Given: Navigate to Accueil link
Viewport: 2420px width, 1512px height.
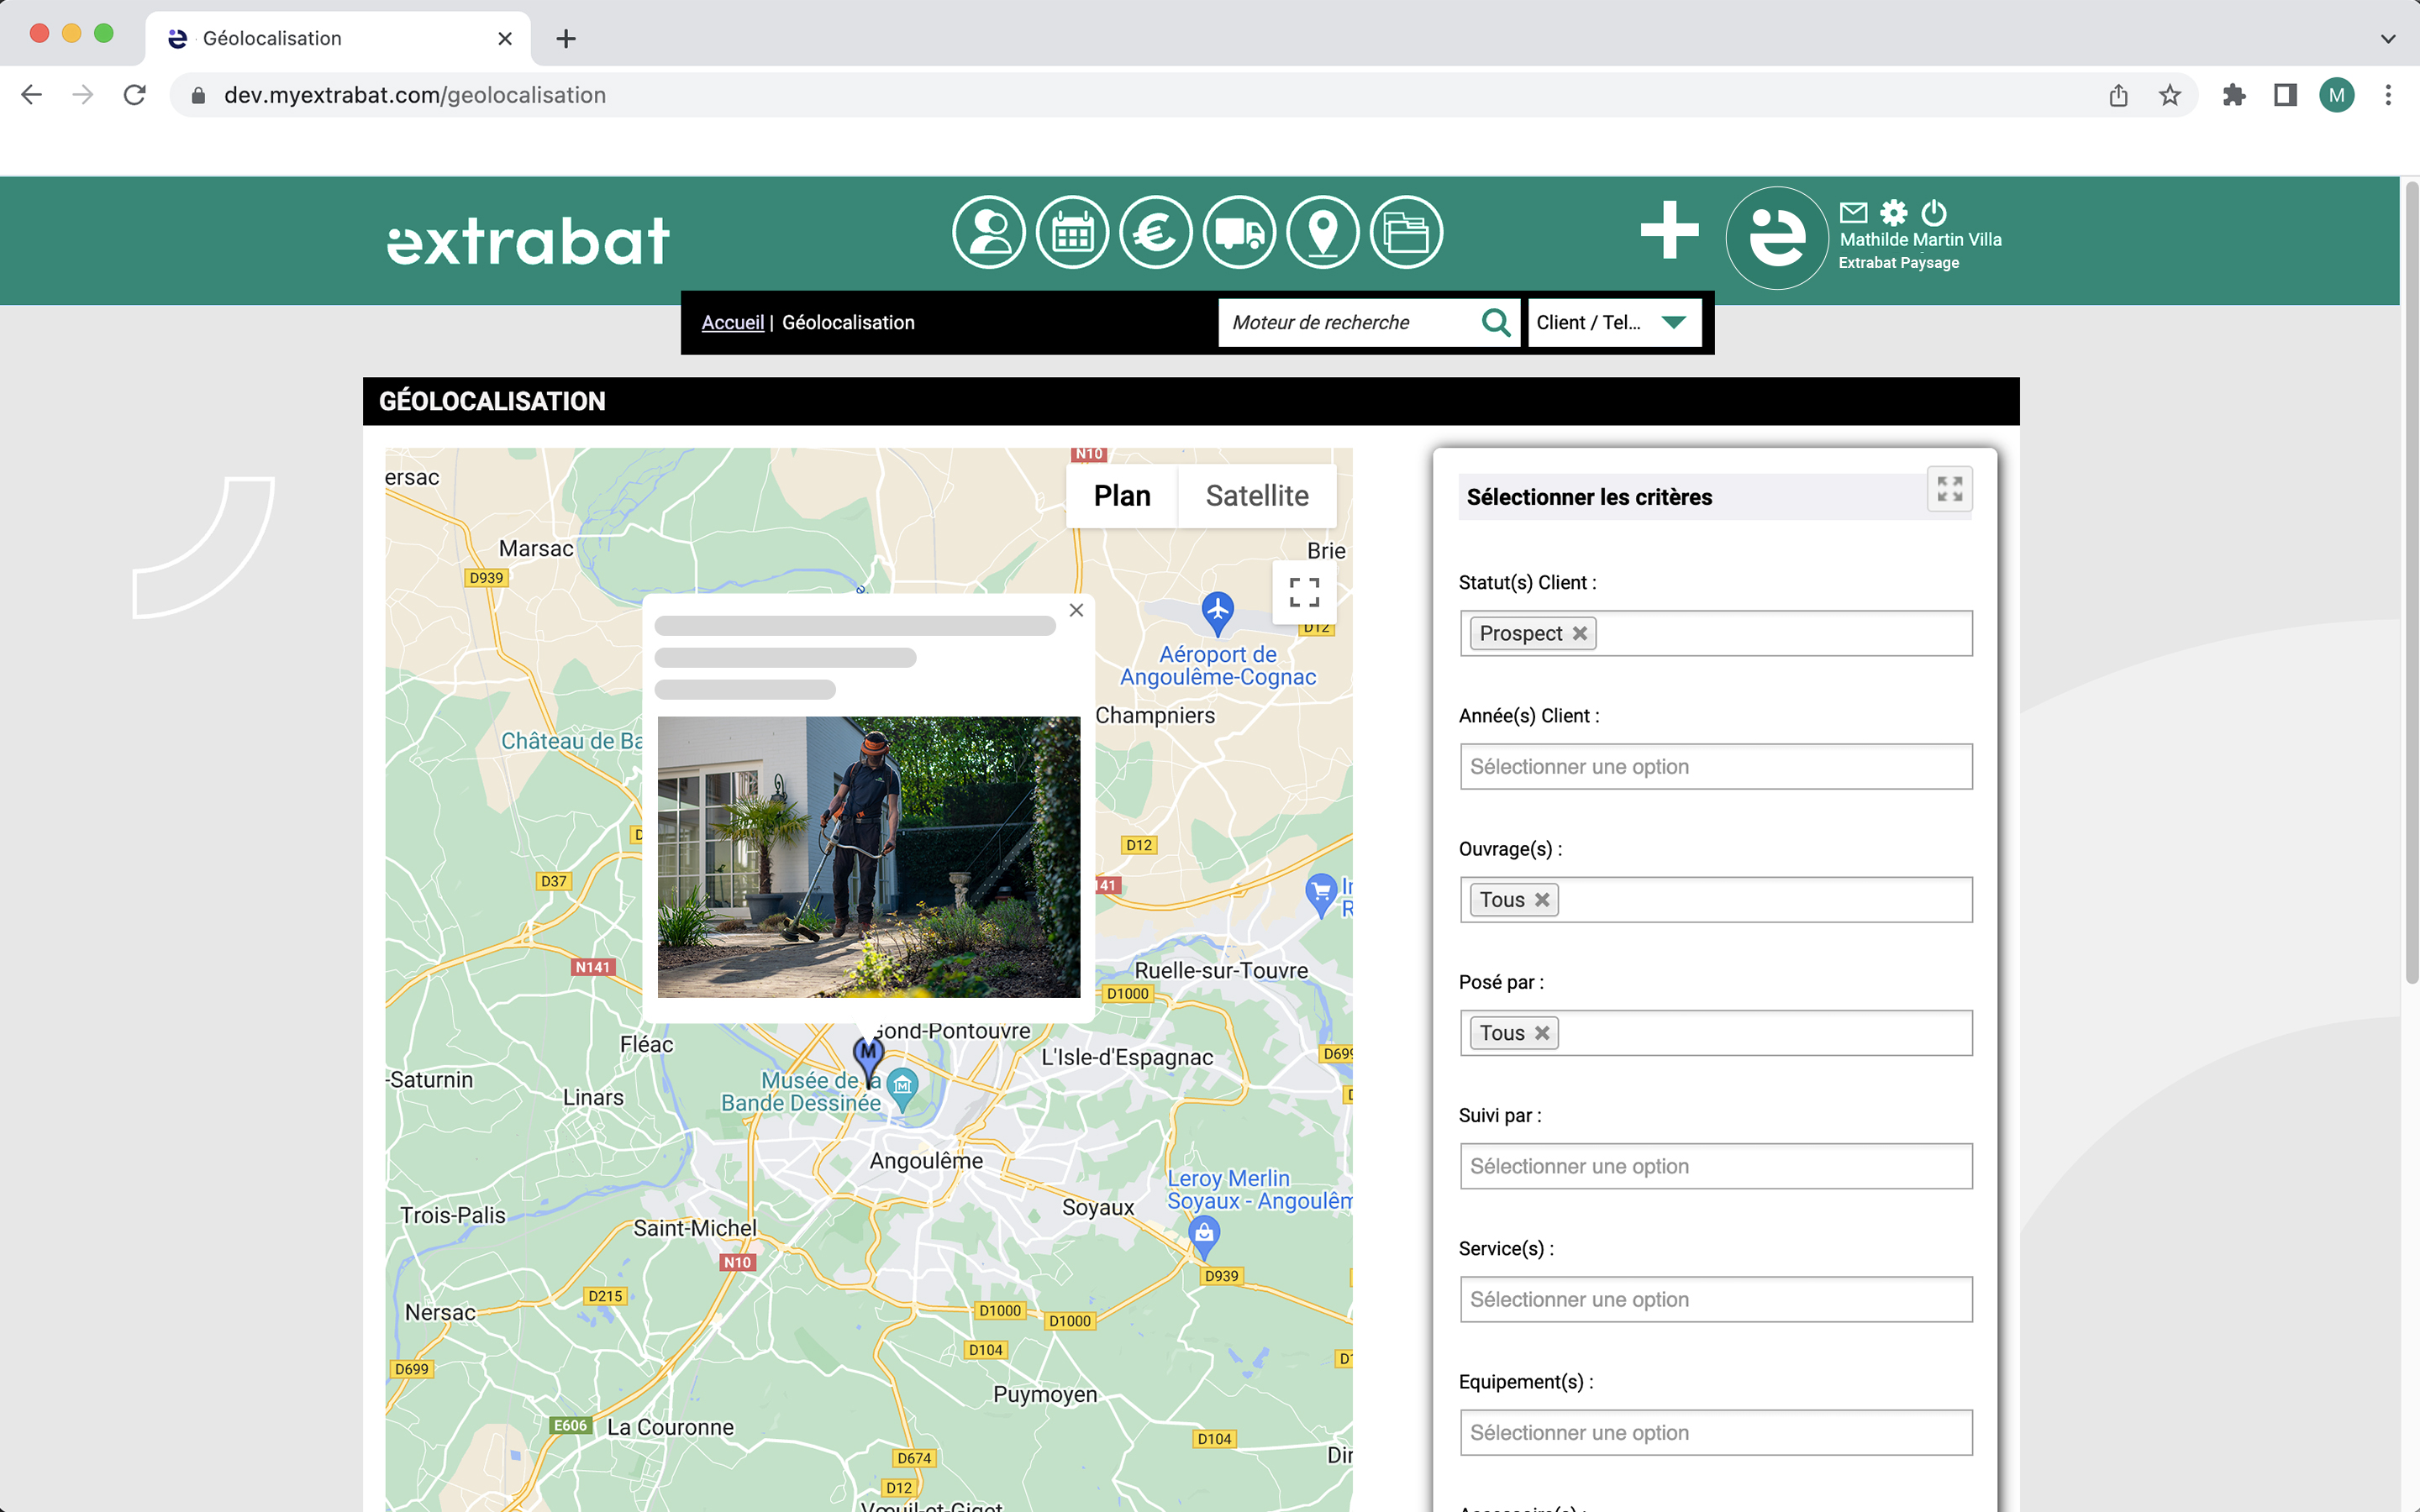Looking at the screenshot, I should click(733, 322).
